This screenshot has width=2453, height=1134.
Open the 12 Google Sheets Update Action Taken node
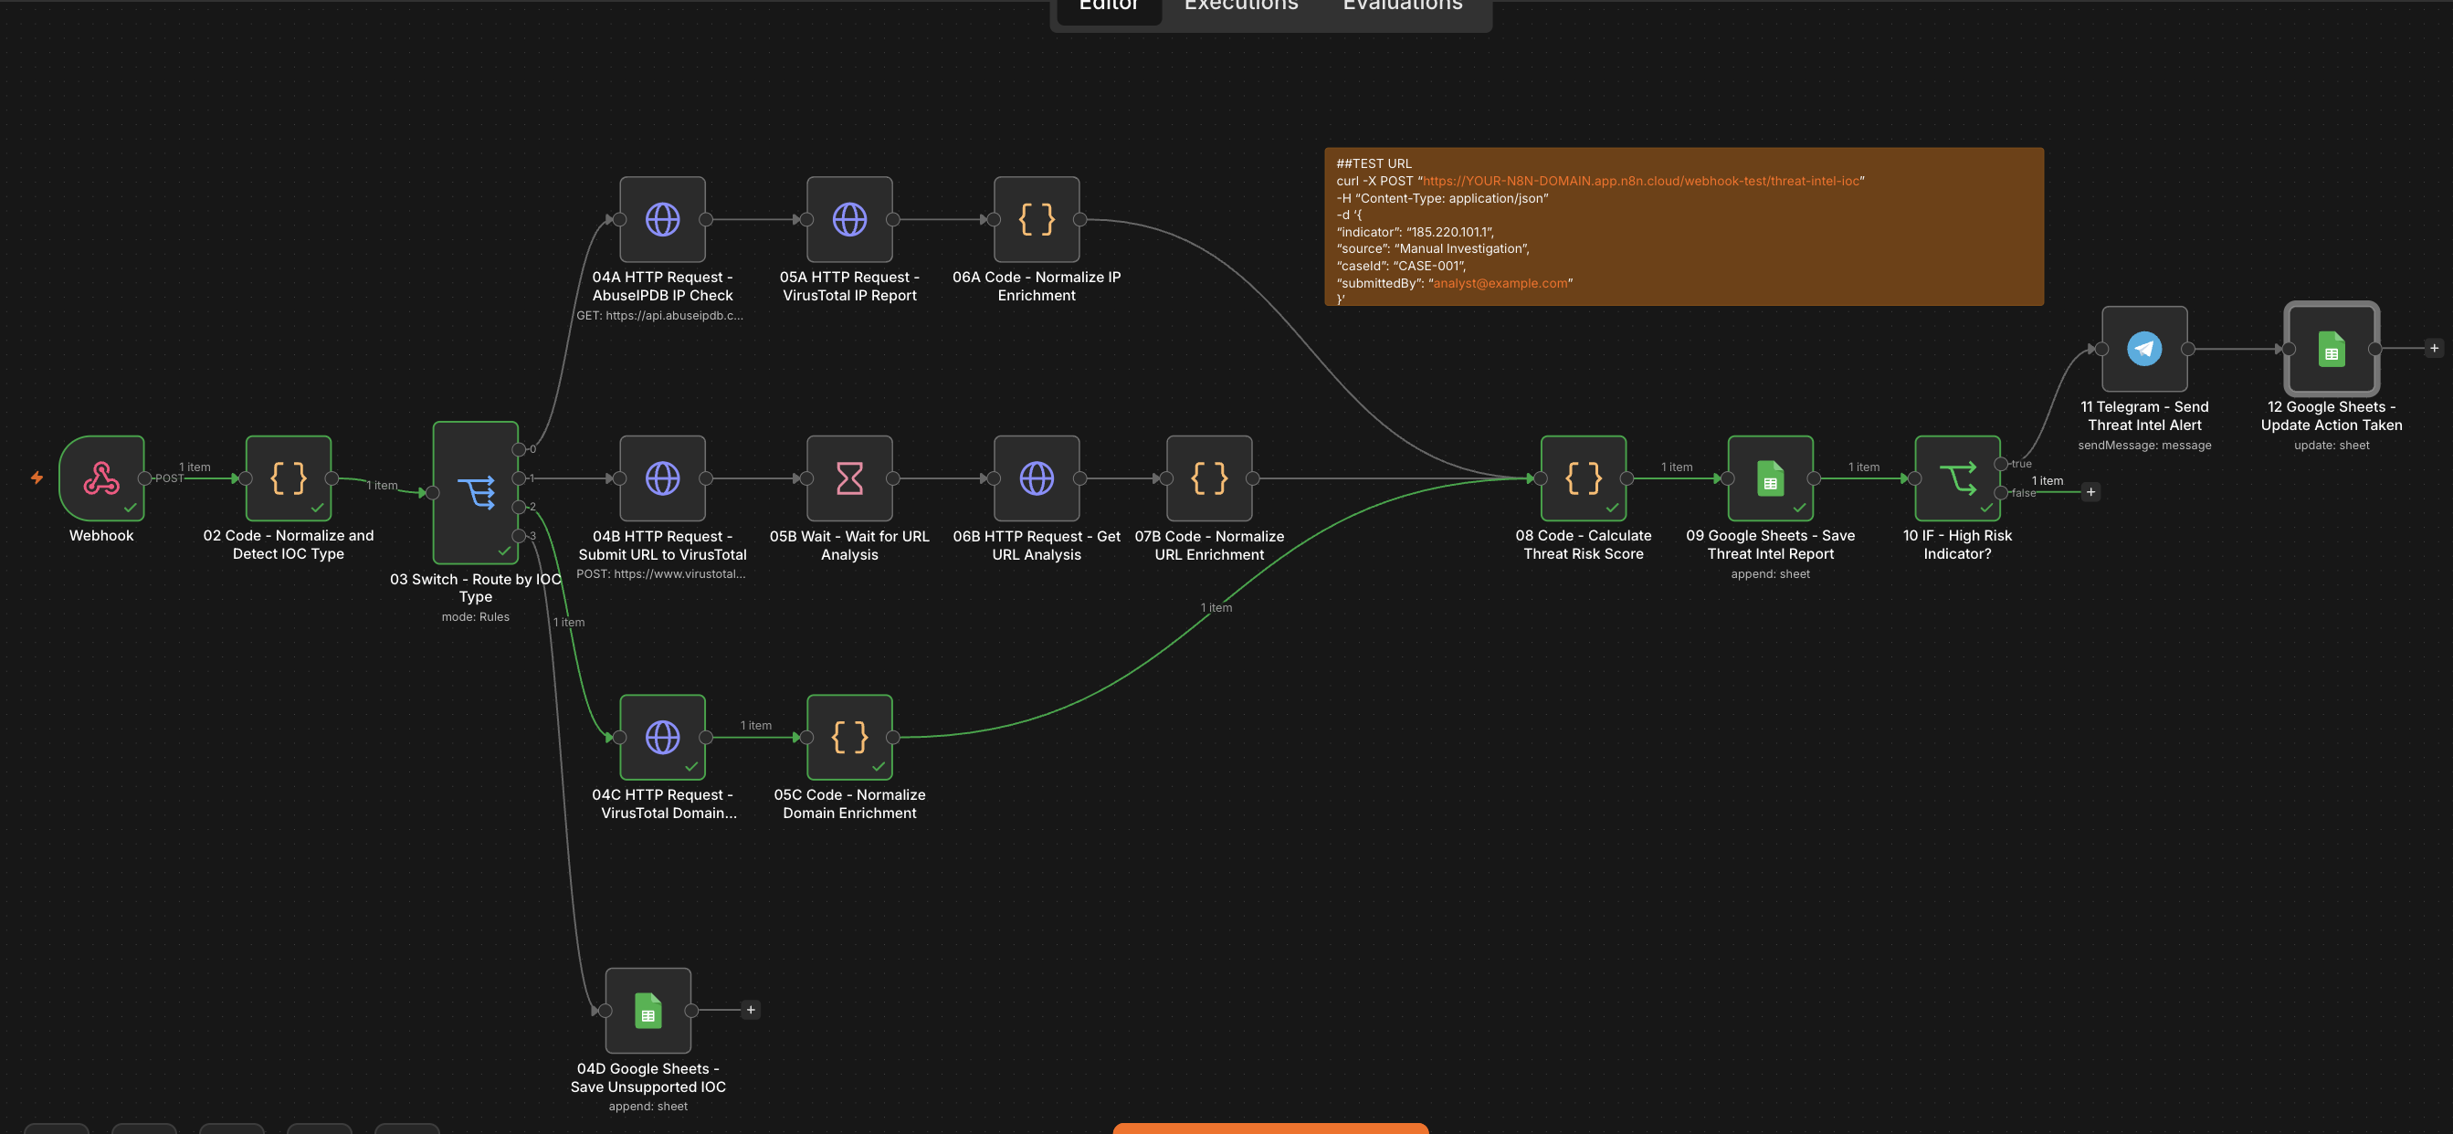2332,349
